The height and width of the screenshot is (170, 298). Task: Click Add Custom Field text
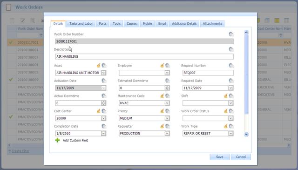point(75,140)
